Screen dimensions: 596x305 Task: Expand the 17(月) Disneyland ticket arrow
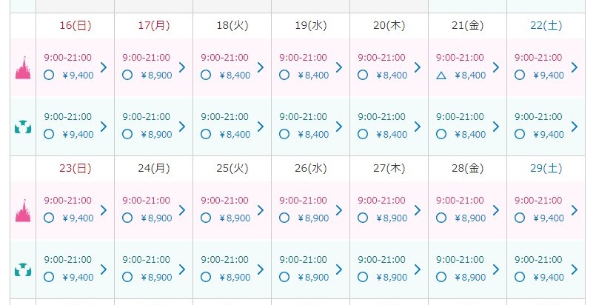tap(182, 67)
